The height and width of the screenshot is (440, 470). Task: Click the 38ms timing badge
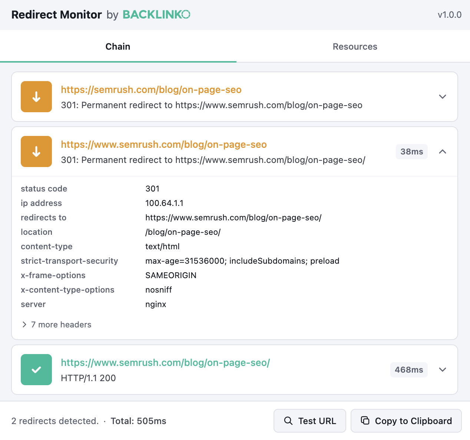click(412, 151)
